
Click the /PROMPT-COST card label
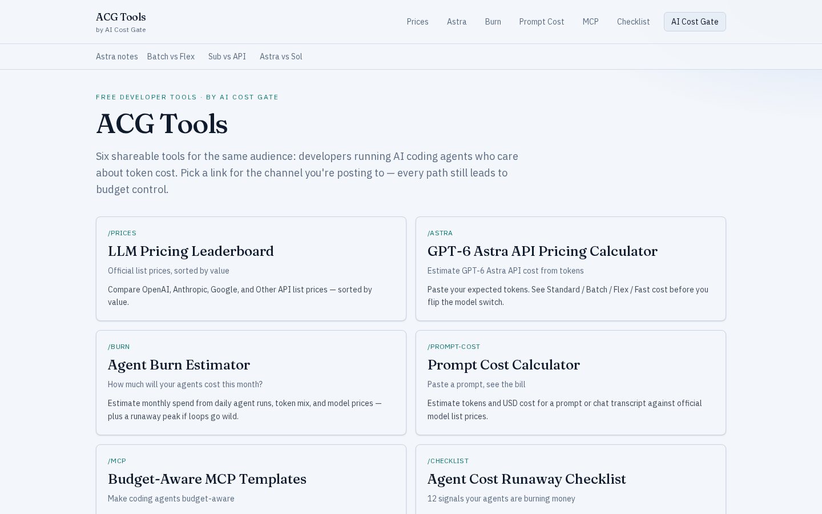tap(454, 347)
